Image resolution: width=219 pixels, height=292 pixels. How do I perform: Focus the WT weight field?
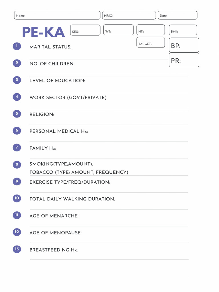point(118,30)
